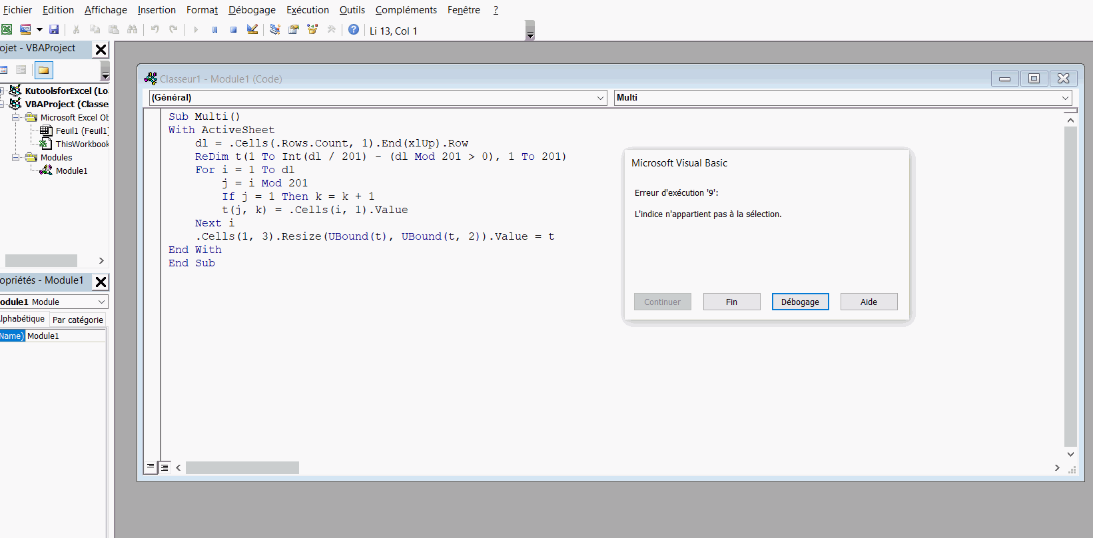Click the Fin button in dialog

click(731, 302)
